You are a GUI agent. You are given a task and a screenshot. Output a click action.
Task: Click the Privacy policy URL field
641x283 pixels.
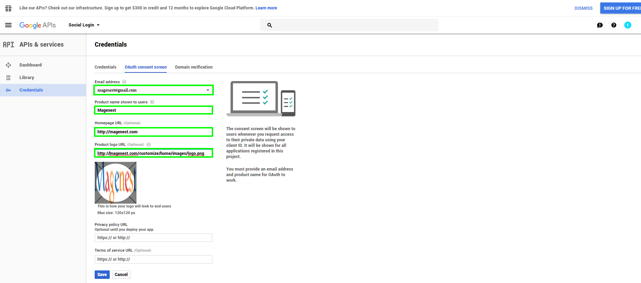click(154, 238)
